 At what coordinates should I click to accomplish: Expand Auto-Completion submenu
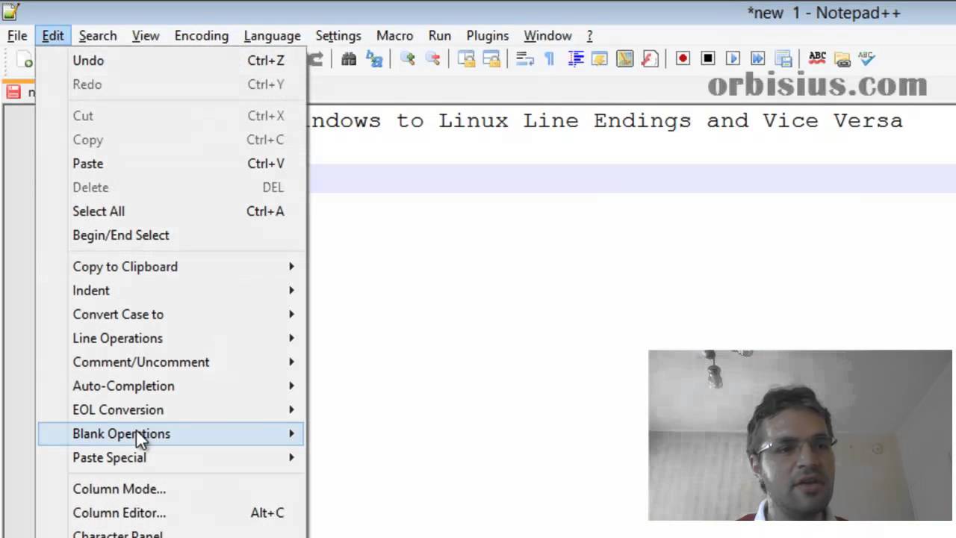(171, 386)
